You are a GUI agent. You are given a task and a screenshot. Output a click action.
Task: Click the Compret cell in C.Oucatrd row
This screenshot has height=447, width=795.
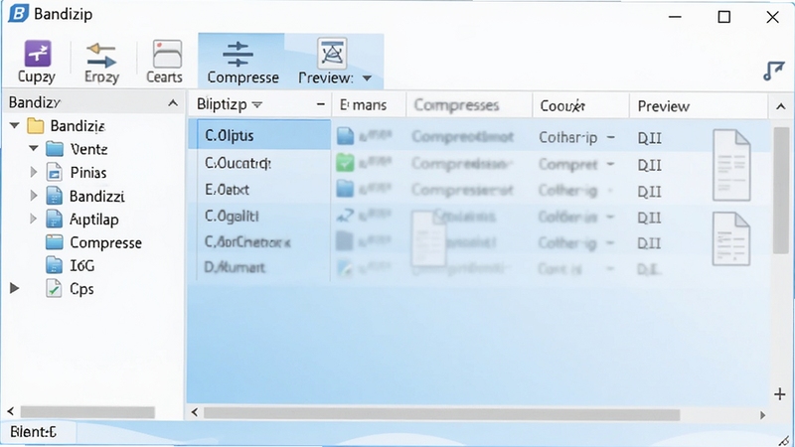point(567,165)
